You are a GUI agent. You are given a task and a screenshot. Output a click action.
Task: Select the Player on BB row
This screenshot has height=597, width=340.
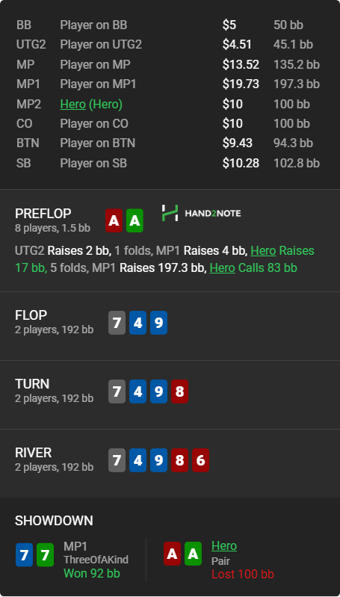(x=168, y=25)
